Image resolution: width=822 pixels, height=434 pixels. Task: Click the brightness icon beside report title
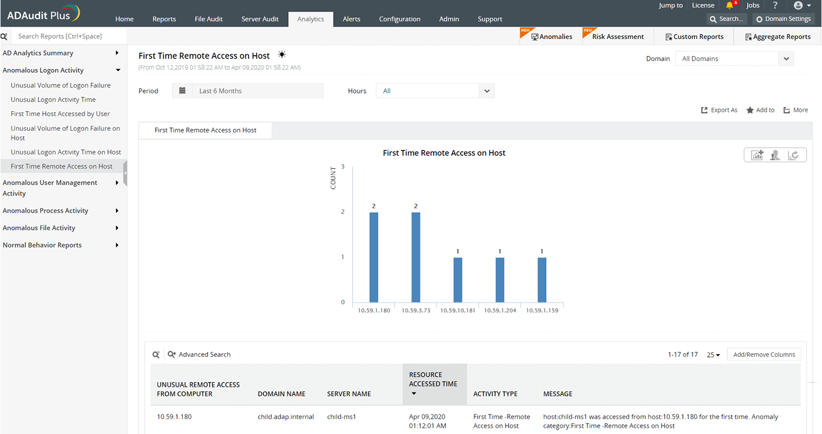click(281, 55)
